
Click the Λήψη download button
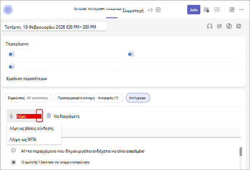pos(25,116)
